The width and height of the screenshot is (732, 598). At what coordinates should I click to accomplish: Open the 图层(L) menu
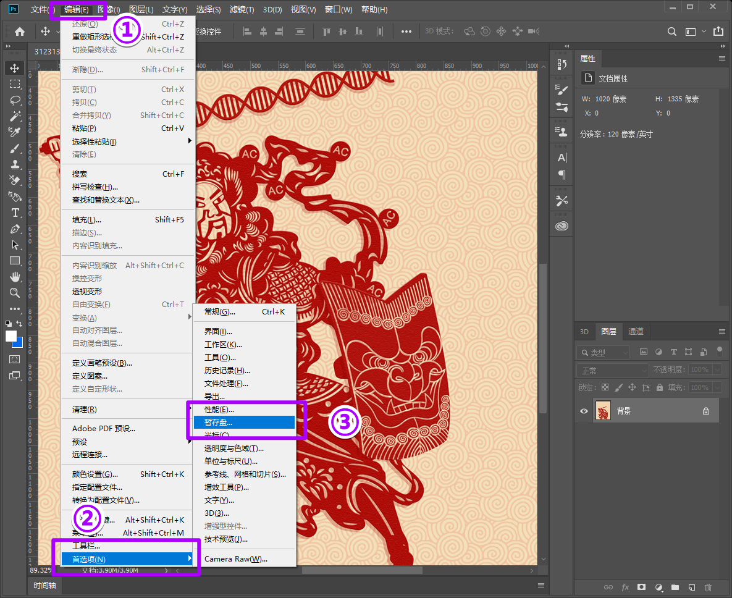[141, 9]
